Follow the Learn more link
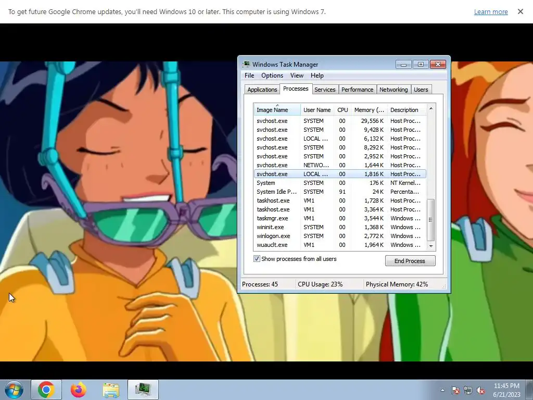 pyautogui.click(x=491, y=11)
